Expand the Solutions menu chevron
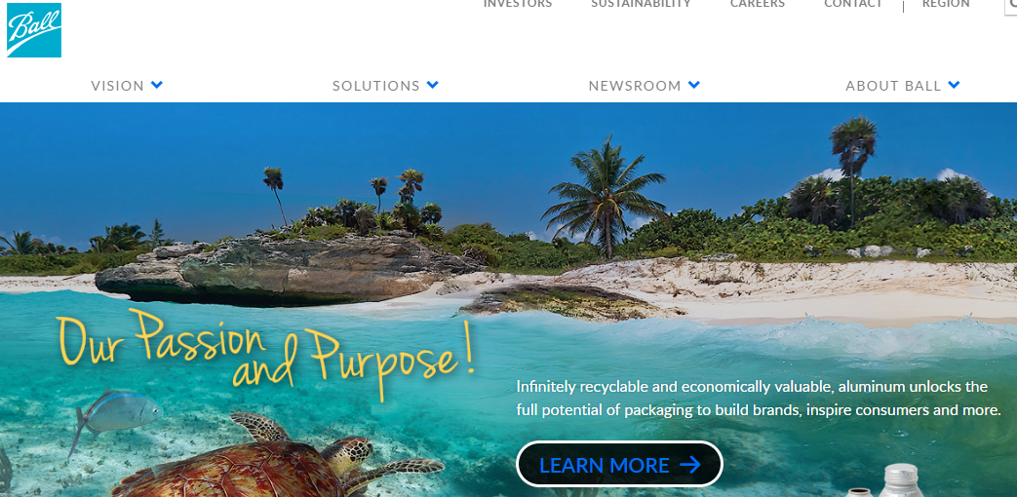 (x=433, y=85)
